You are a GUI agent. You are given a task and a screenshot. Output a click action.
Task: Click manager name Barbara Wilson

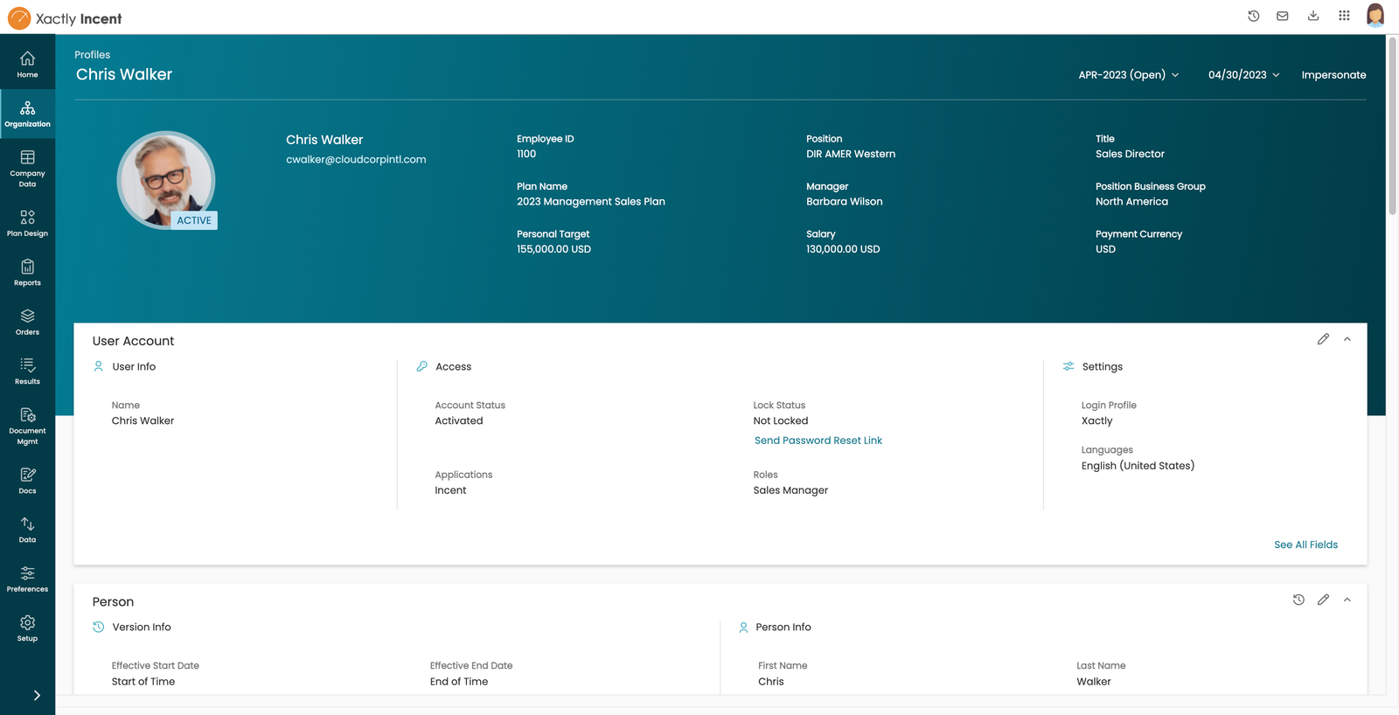845,202
